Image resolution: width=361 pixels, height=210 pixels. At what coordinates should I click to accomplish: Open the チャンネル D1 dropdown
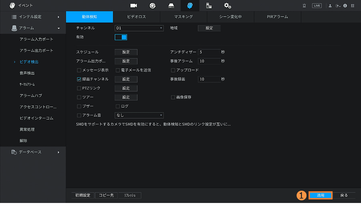pos(139,28)
